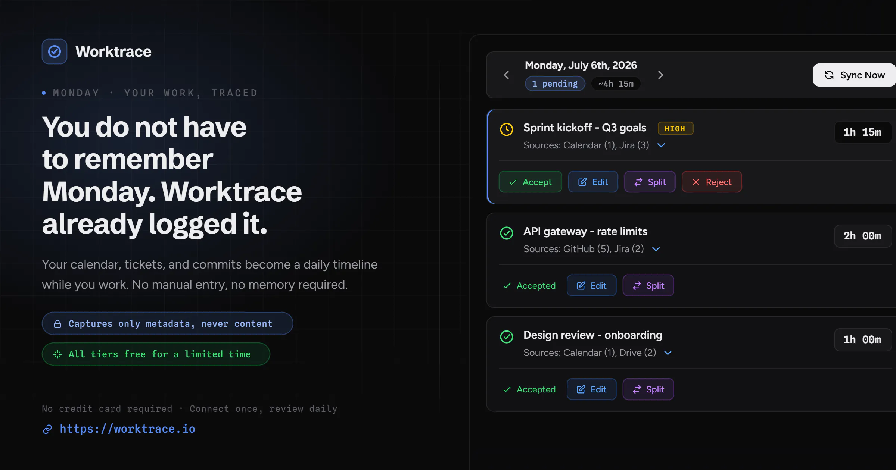Click the '2h 00m' duration on API gateway
Viewport: 896px width, 470px height.
862,236
